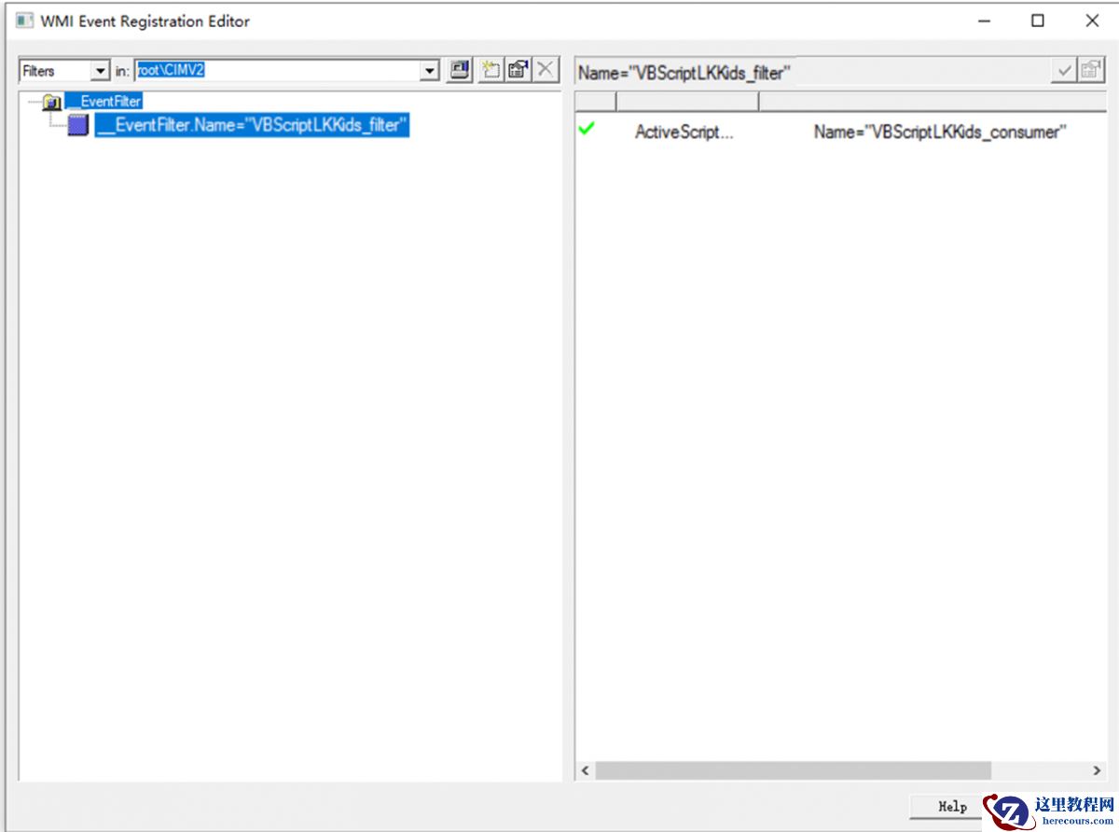Open the namespace dropdown showing root\CIMV2
Screen dimensions: 1119x832
[430, 71]
